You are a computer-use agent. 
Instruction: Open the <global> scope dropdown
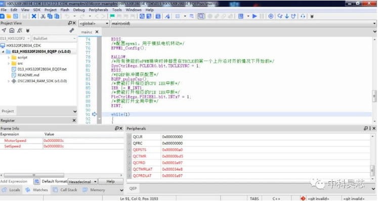coord(94,23)
